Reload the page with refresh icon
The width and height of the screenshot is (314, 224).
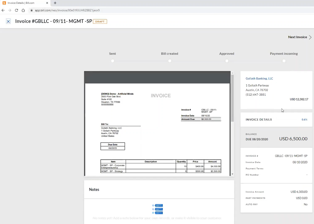16,10
